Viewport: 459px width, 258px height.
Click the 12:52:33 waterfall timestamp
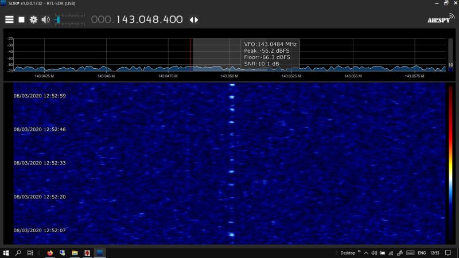tap(40, 163)
